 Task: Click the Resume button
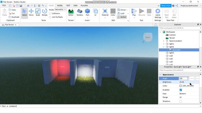[x=142, y=13]
